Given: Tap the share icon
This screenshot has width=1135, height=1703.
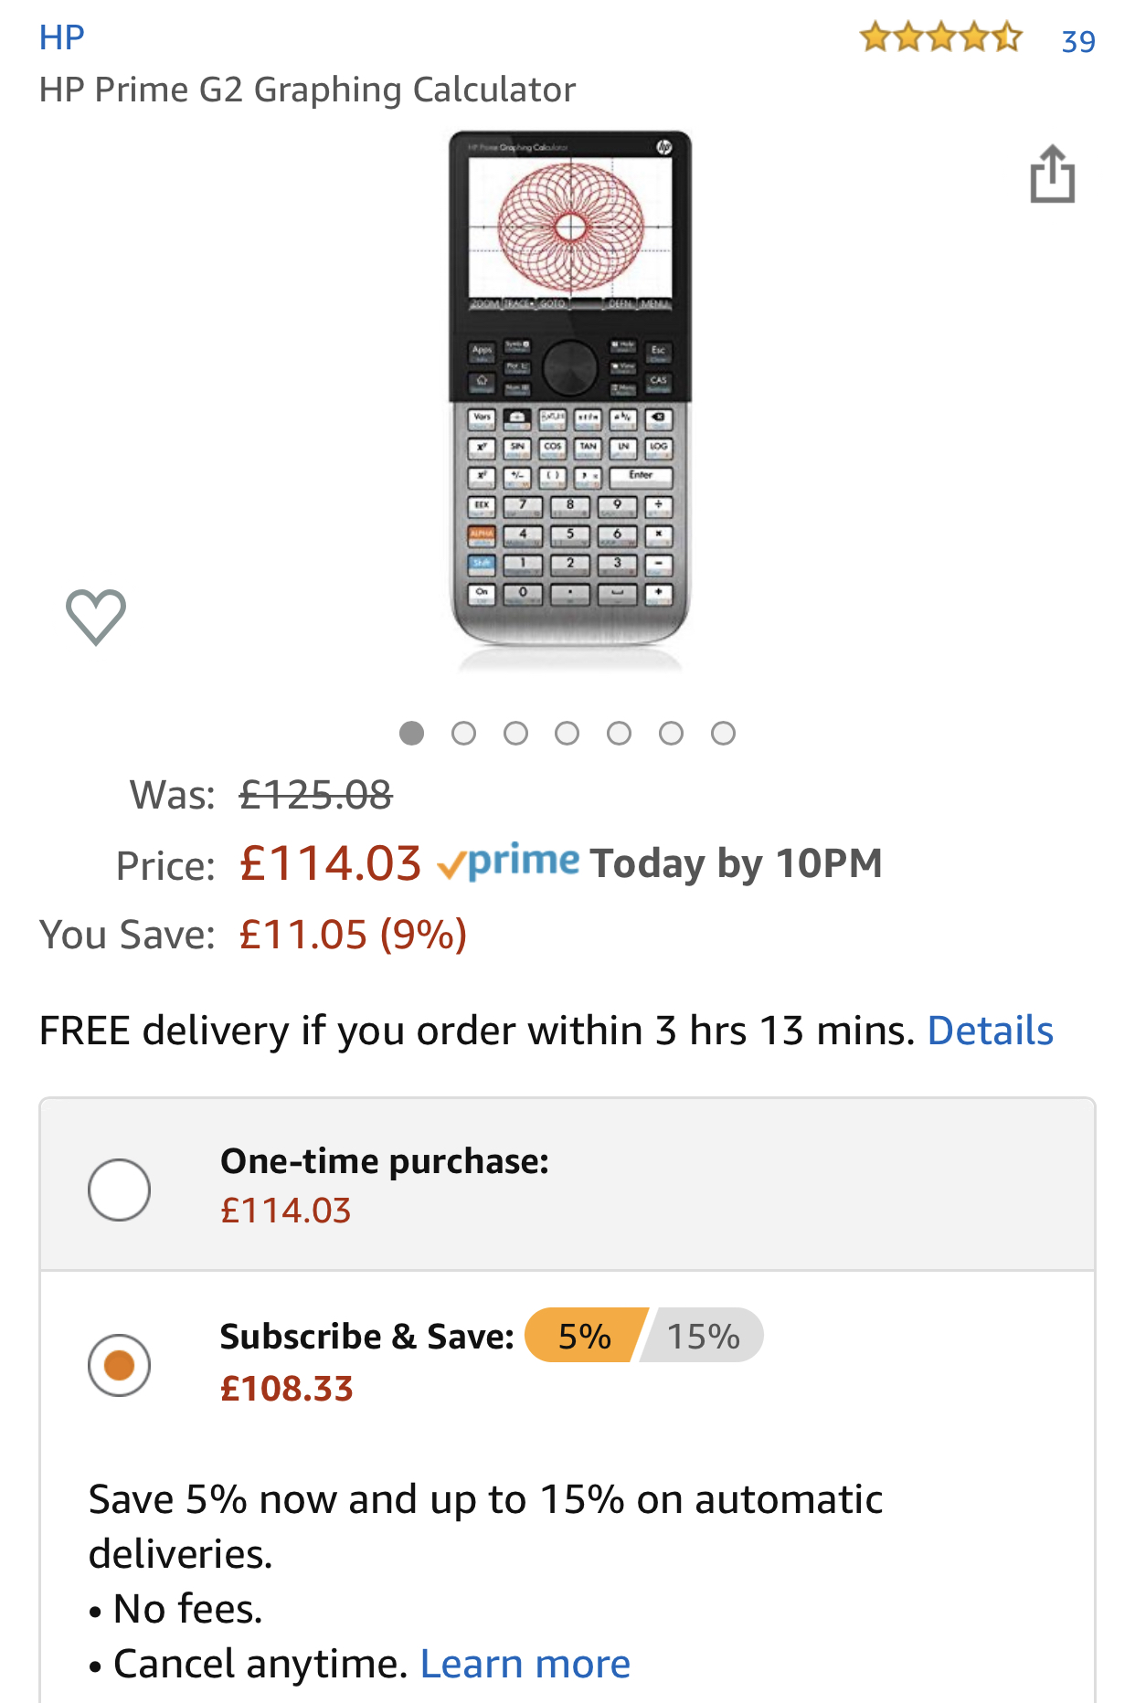Looking at the screenshot, I should pos(1052,175).
